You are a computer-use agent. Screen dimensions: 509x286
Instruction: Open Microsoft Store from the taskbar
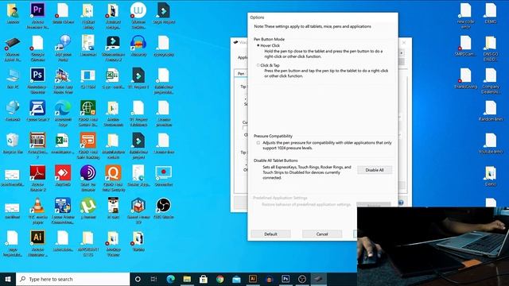204,279
